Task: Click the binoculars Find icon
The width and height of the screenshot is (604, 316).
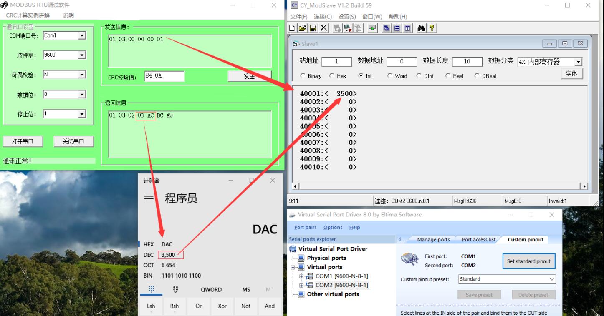Action: (x=421, y=28)
